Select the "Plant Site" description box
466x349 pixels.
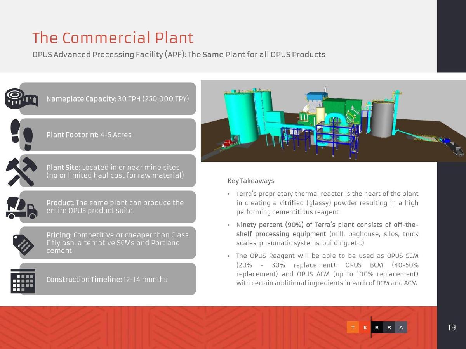point(108,171)
